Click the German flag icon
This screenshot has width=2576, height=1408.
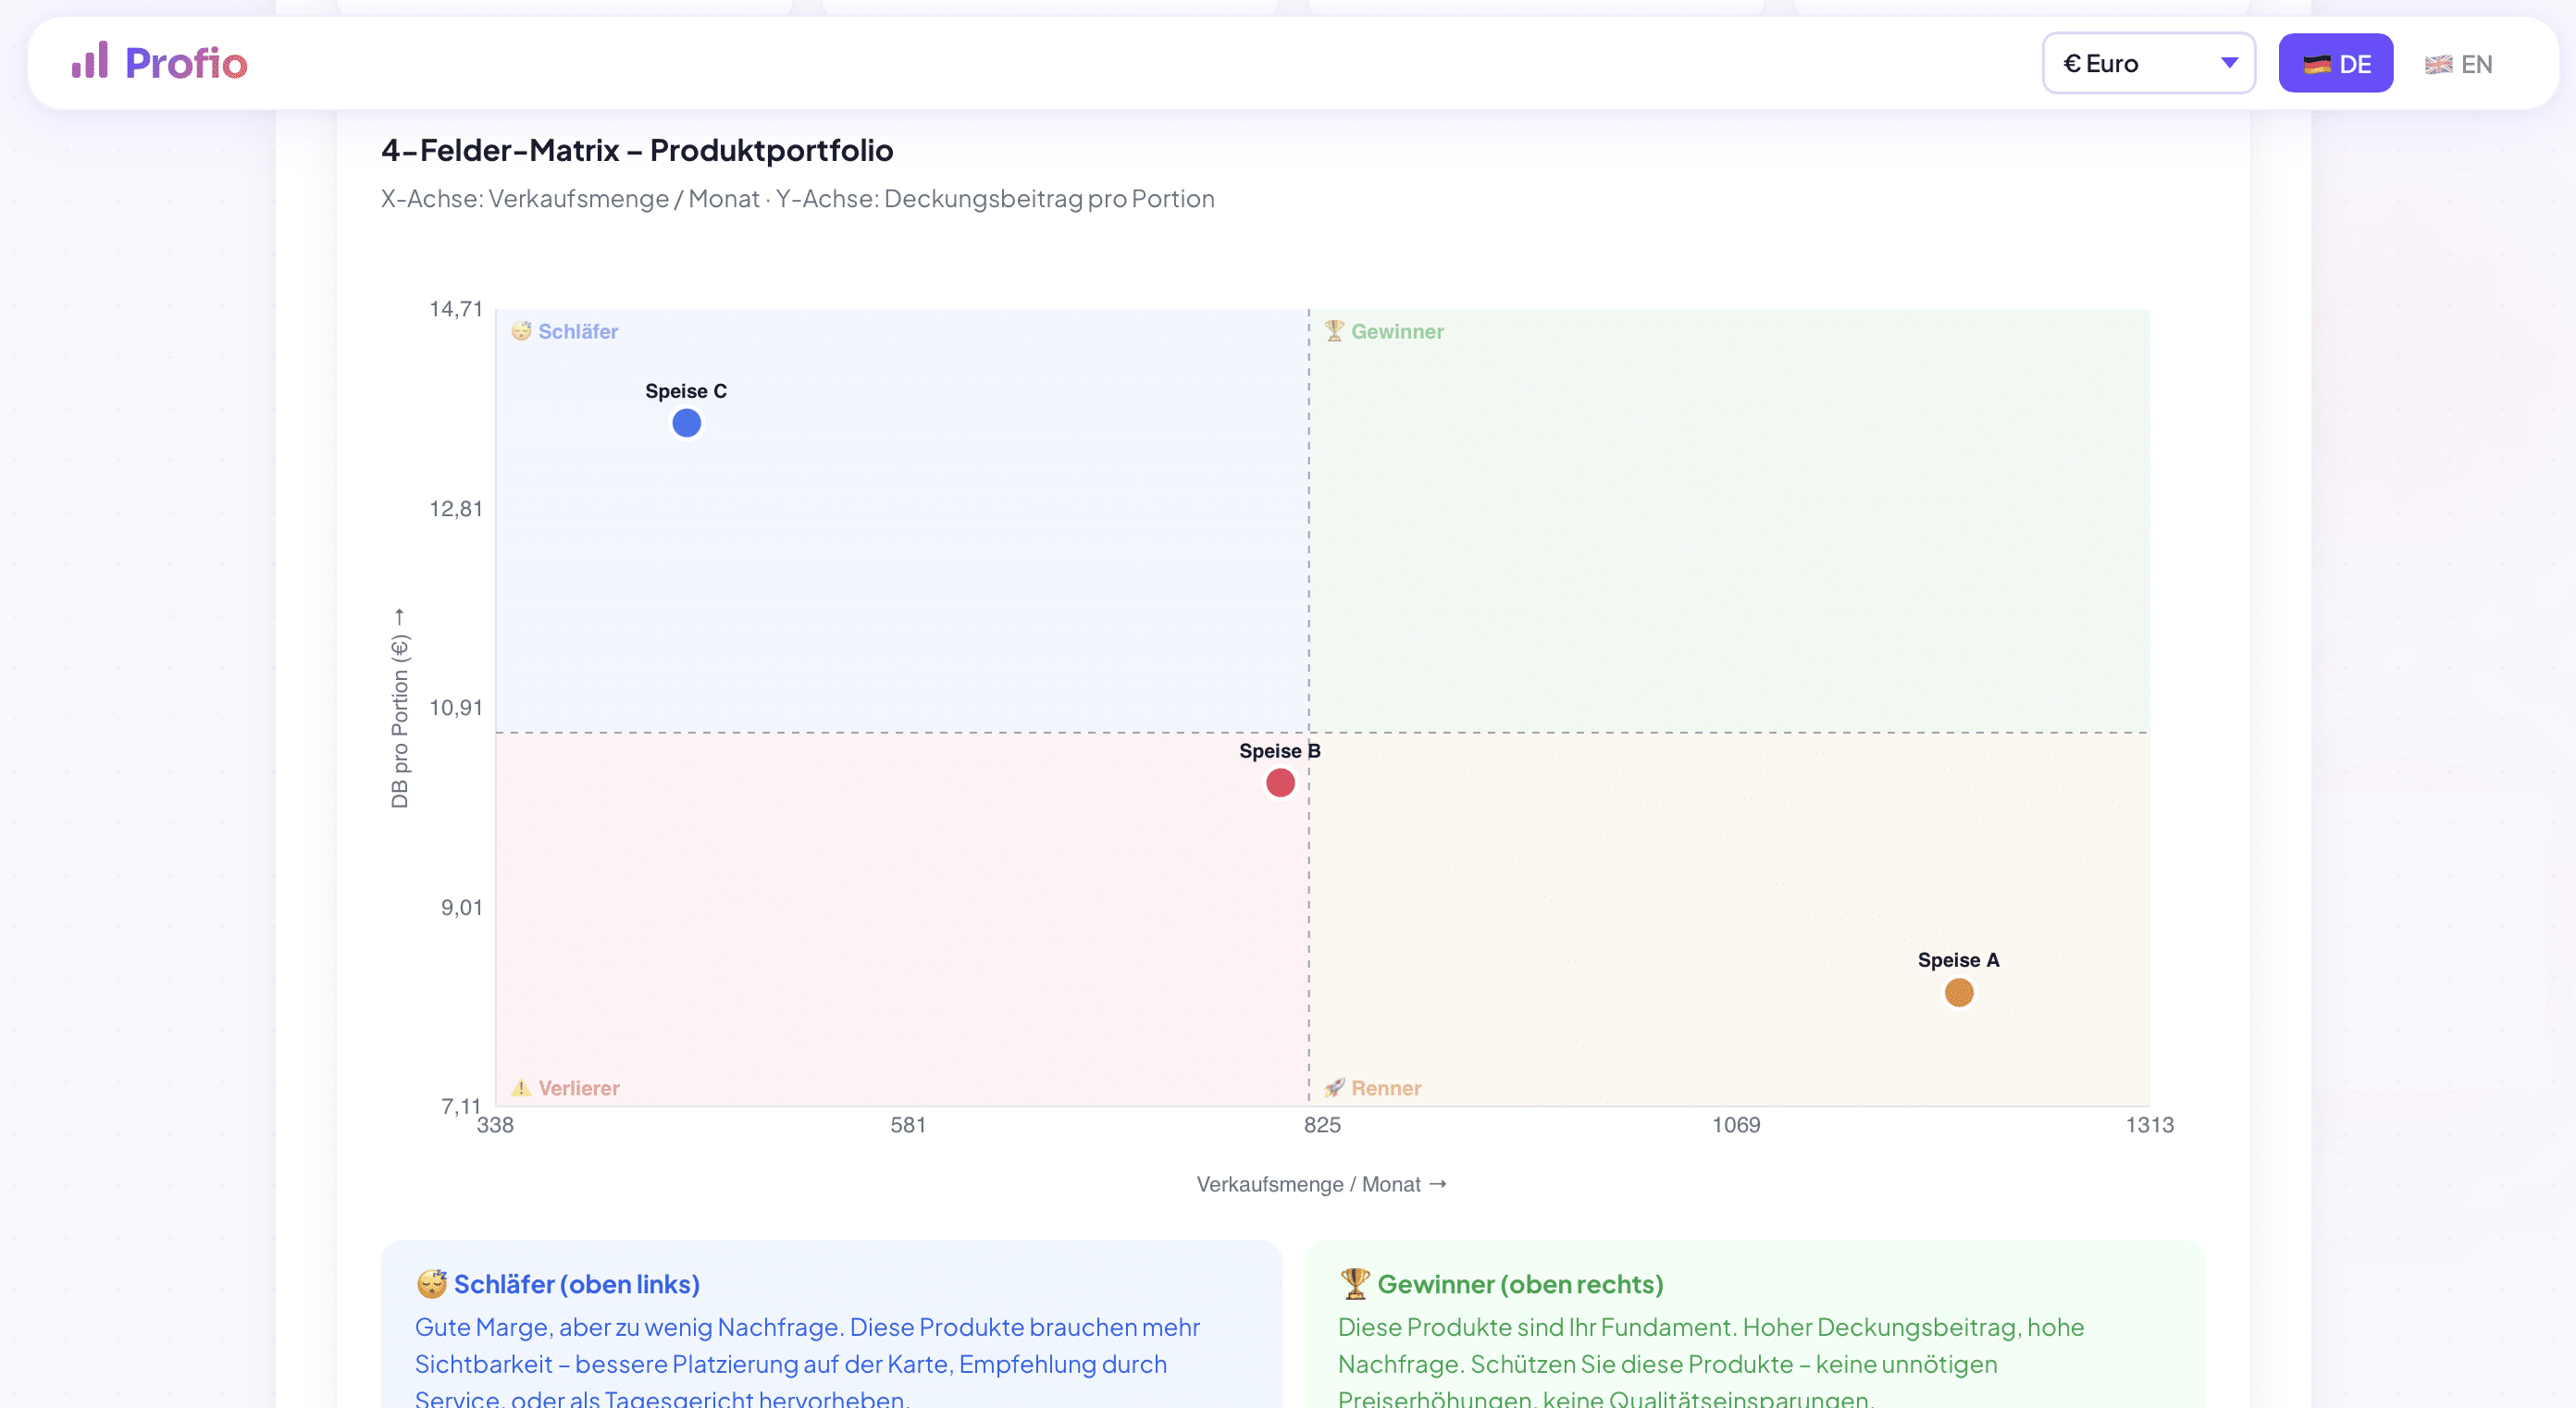click(x=2317, y=64)
